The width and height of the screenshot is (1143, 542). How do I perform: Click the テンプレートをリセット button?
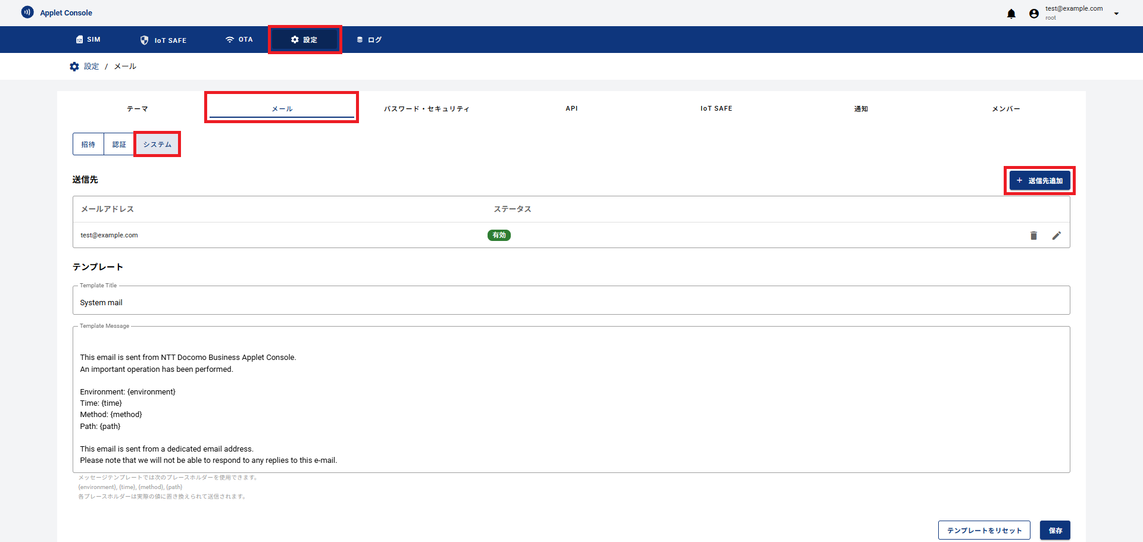(983, 530)
